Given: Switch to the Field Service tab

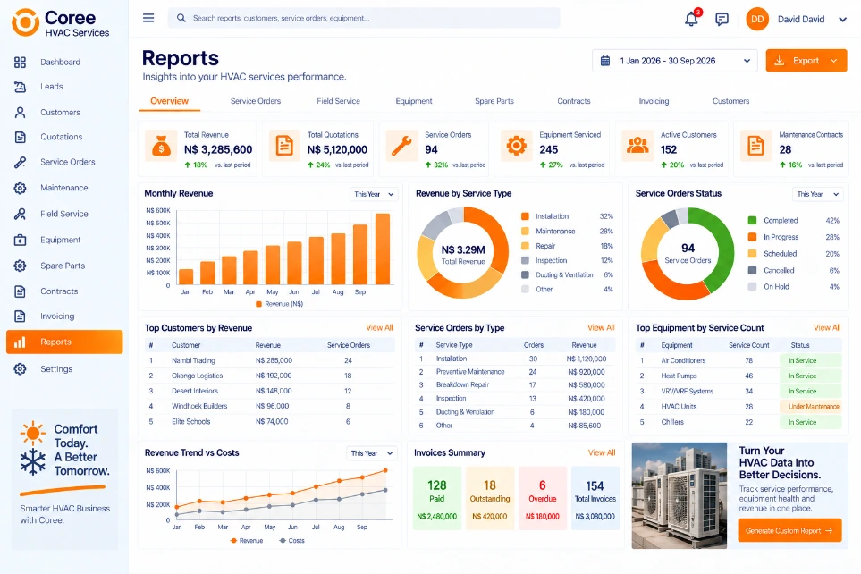Looking at the screenshot, I should [338, 101].
